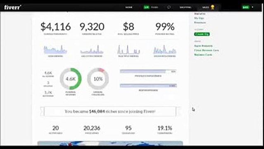Viewport: 264px width, 149px height.
Task: Open the second gig link in sidebar list
Action: pyautogui.click(x=207, y=50)
